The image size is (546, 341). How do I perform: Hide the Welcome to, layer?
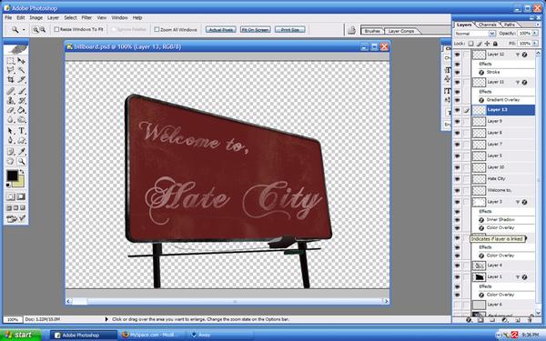coord(457,190)
